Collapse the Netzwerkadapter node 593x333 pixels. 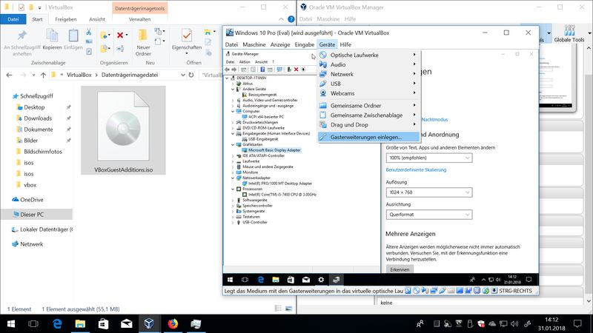pyautogui.click(x=233, y=178)
